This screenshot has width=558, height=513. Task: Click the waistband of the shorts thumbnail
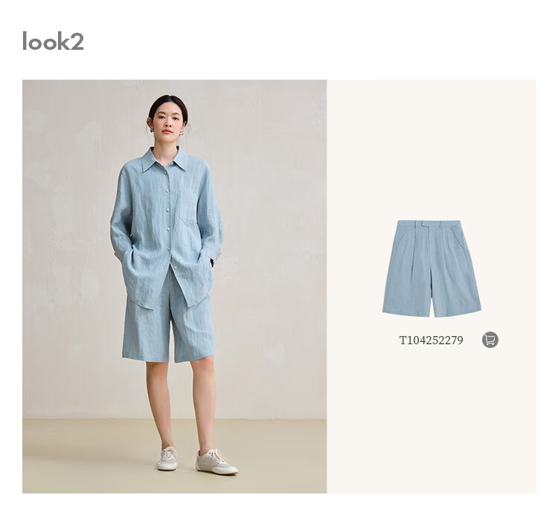pos(429,224)
